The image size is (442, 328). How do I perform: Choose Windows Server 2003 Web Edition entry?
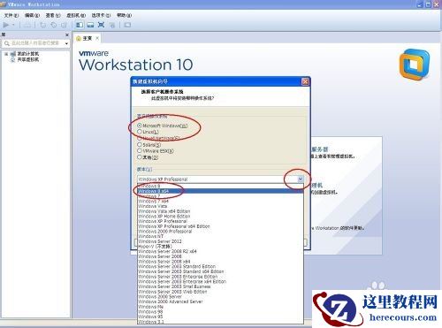click(x=220, y=292)
